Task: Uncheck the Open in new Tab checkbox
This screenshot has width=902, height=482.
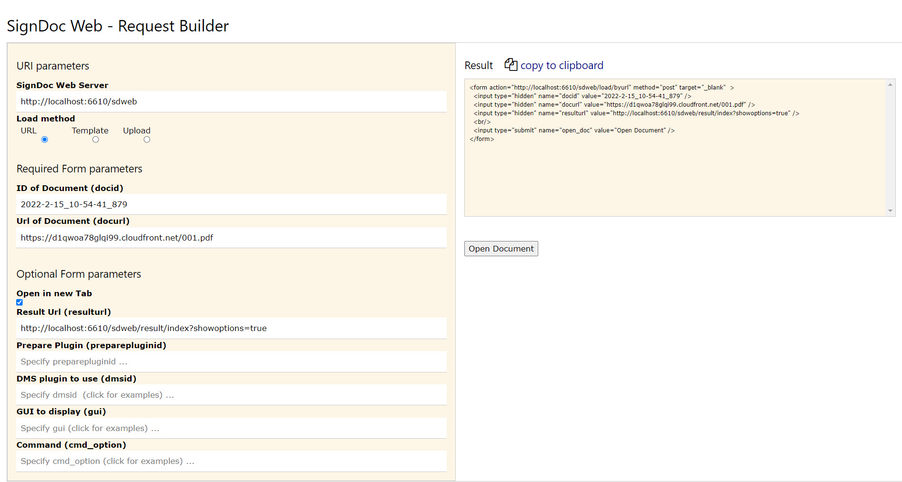Action: tap(20, 302)
